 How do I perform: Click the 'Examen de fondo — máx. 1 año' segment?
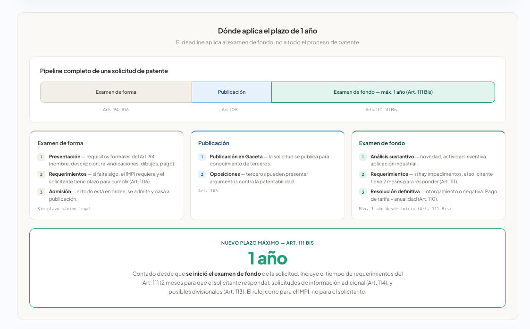[x=383, y=92]
